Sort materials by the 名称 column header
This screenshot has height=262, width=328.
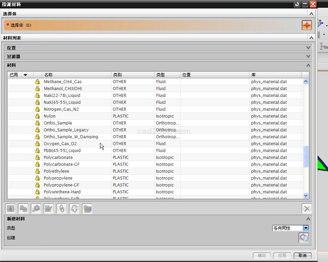(x=77, y=75)
